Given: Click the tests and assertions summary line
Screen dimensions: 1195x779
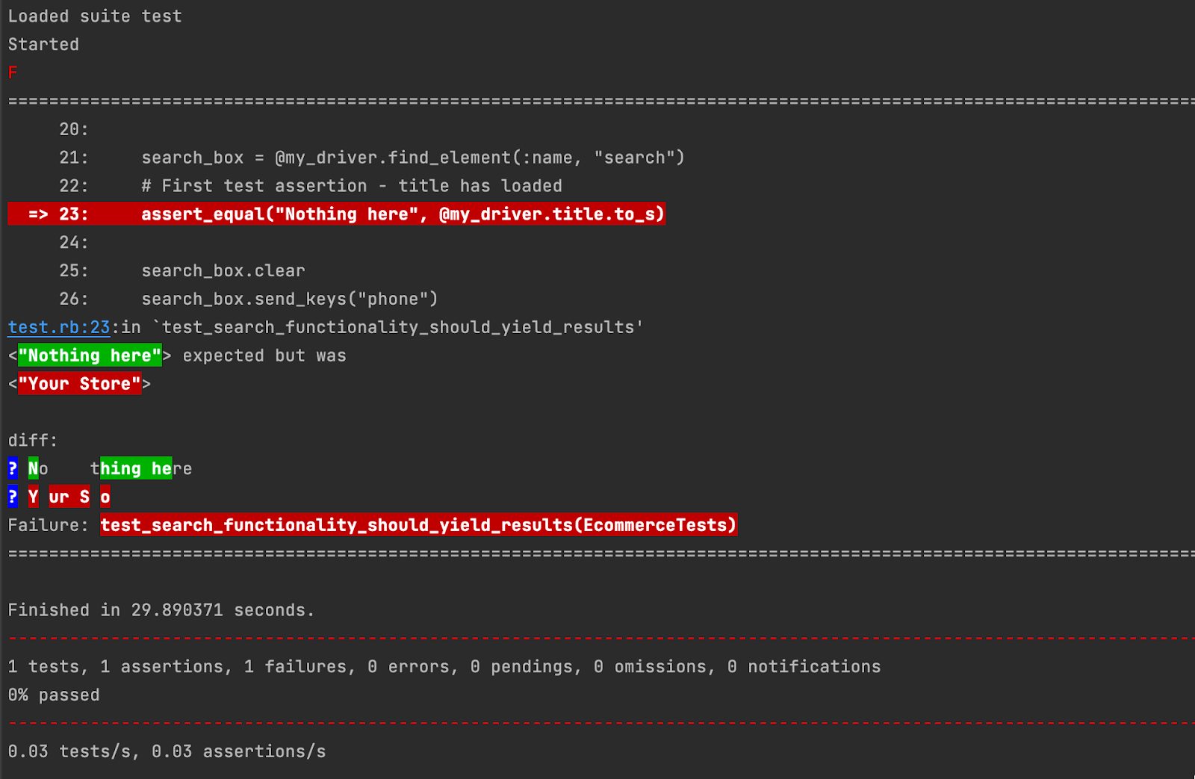Looking at the screenshot, I should (444, 667).
